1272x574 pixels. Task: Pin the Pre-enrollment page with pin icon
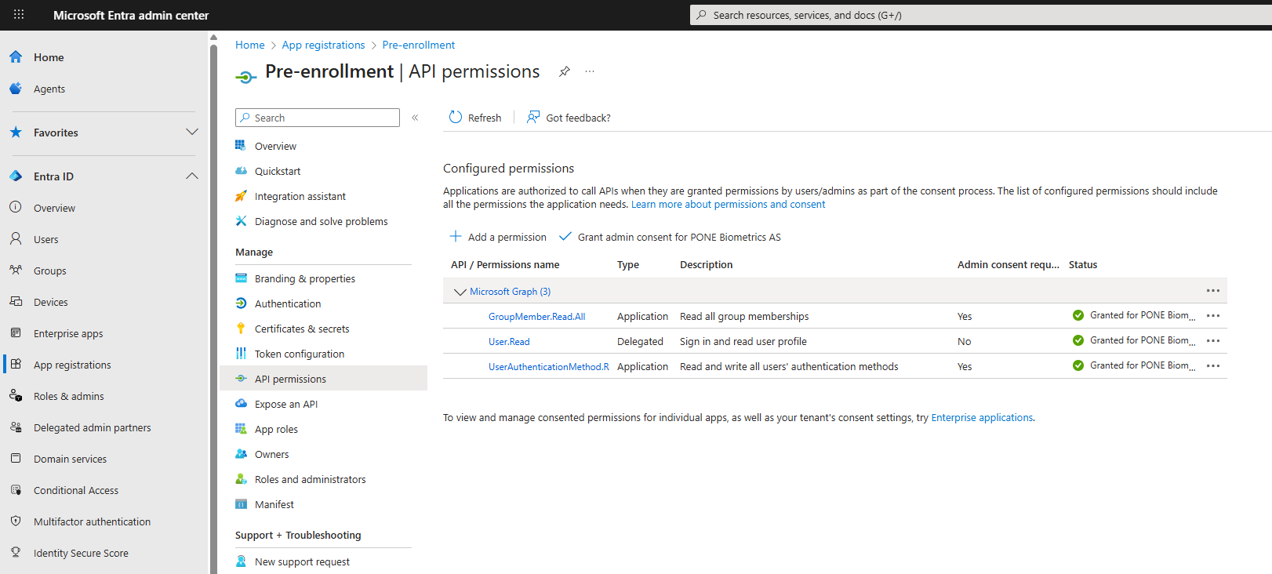(x=565, y=71)
